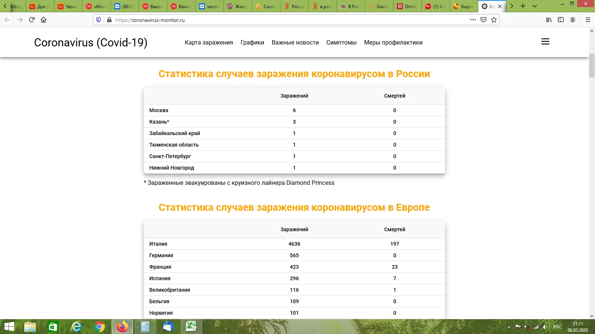Click Меры профилактики link
This screenshot has width=595, height=334.
(393, 42)
